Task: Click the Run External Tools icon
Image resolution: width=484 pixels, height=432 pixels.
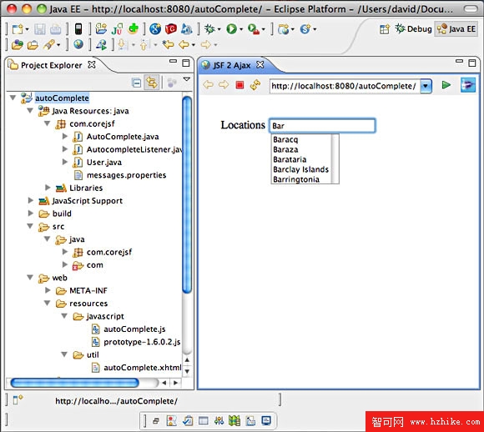Action: tap(254, 29)
